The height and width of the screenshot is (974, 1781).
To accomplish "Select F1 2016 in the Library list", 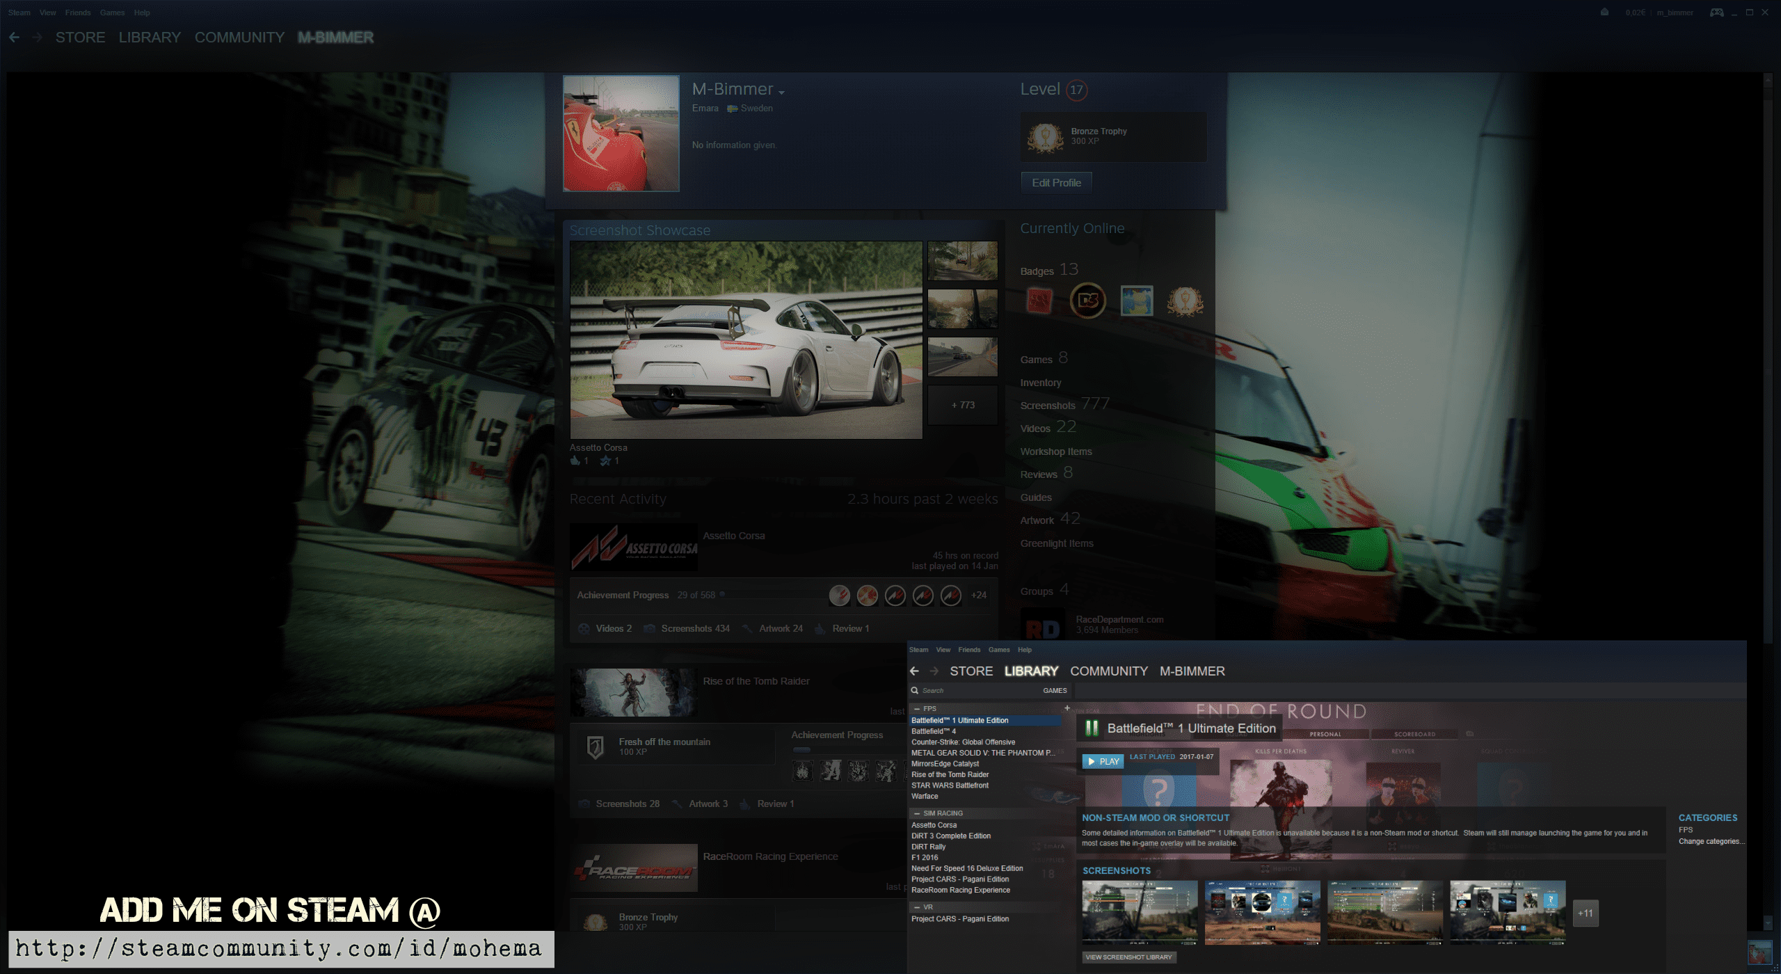I will 925,858.
